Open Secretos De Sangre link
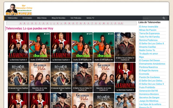 (x=149, y=97)
